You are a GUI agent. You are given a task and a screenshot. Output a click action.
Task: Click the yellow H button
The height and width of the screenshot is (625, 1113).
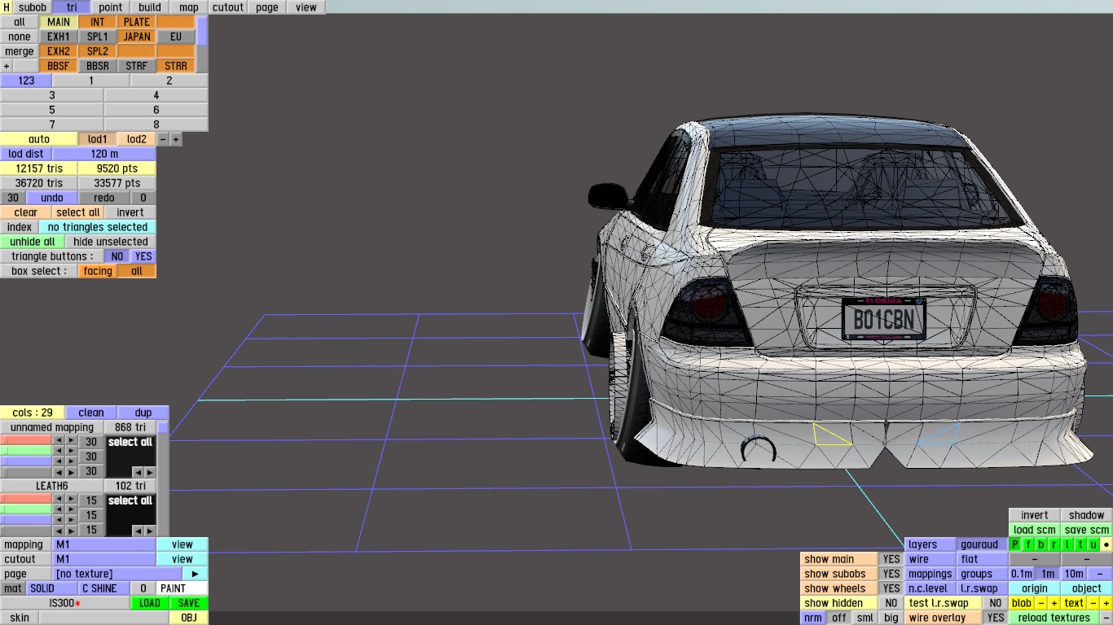(7, 7)
